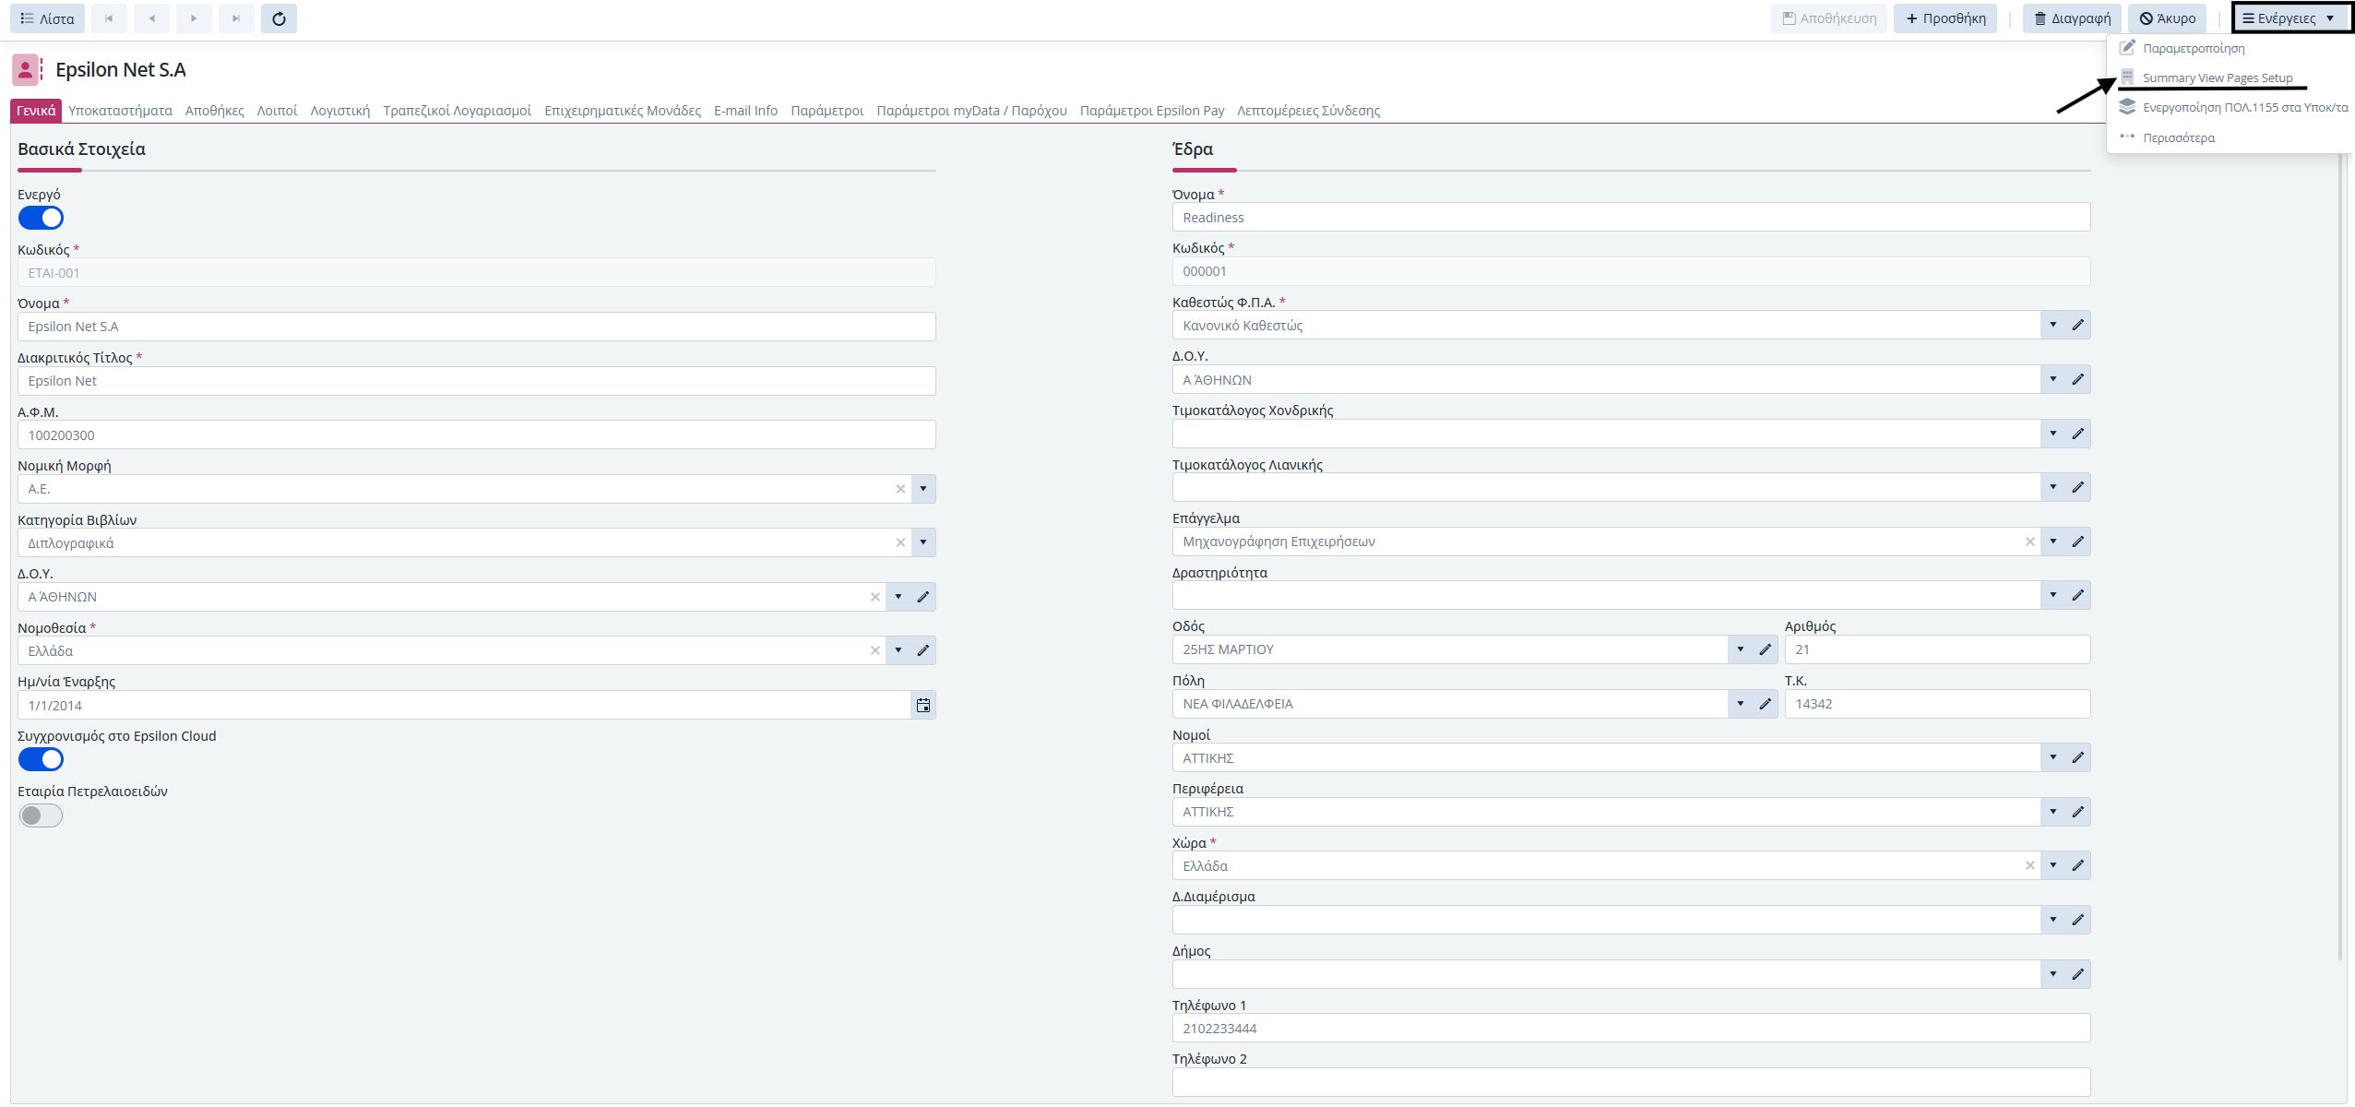Edit Οδός pencil icon
Viewport: 2355px width, 1107px height.
(x=1765, y=649)
